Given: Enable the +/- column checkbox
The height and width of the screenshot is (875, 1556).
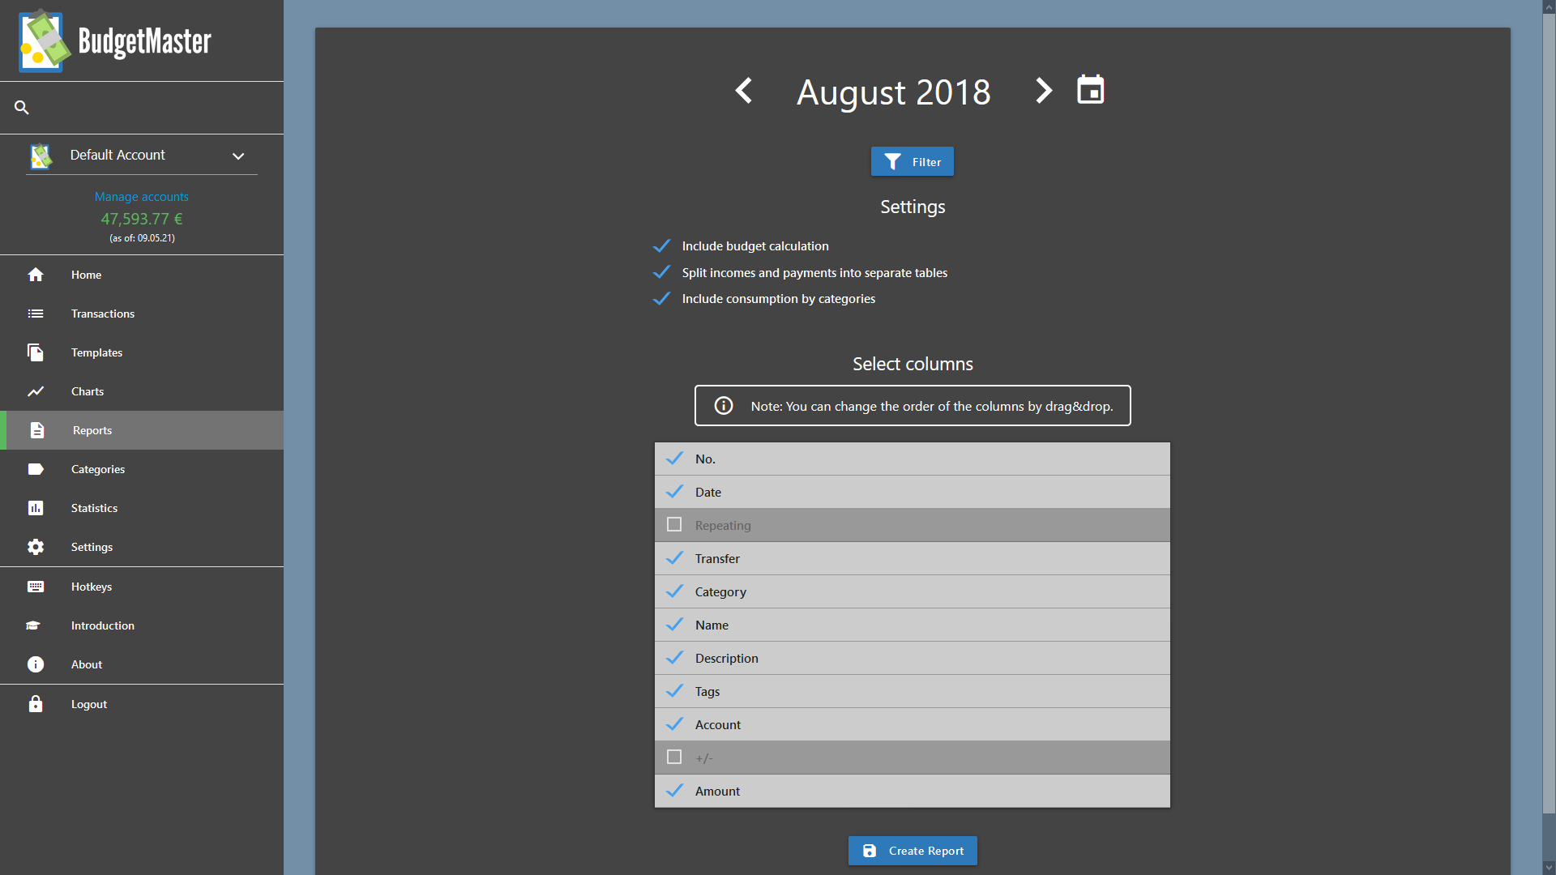Looking at the screenshot, I should point(674,757).
